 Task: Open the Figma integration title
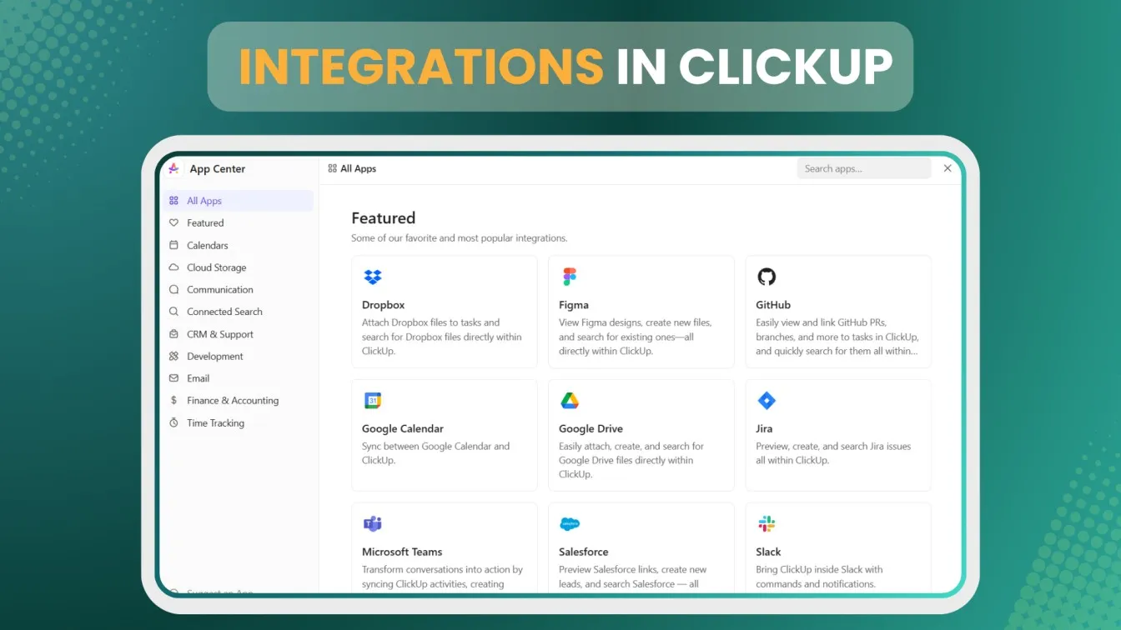click(x=574, y=305)
